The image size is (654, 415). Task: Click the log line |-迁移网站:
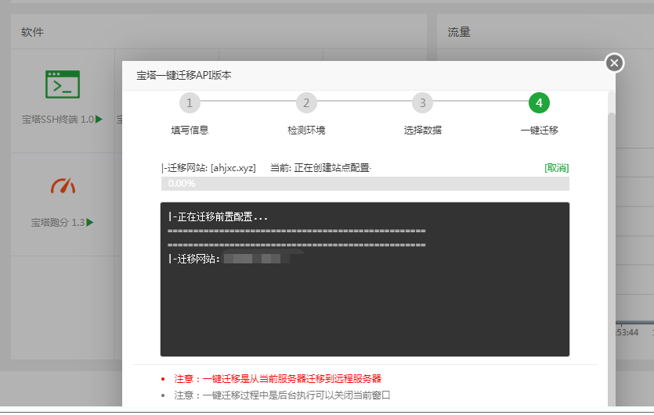[194, 259]
